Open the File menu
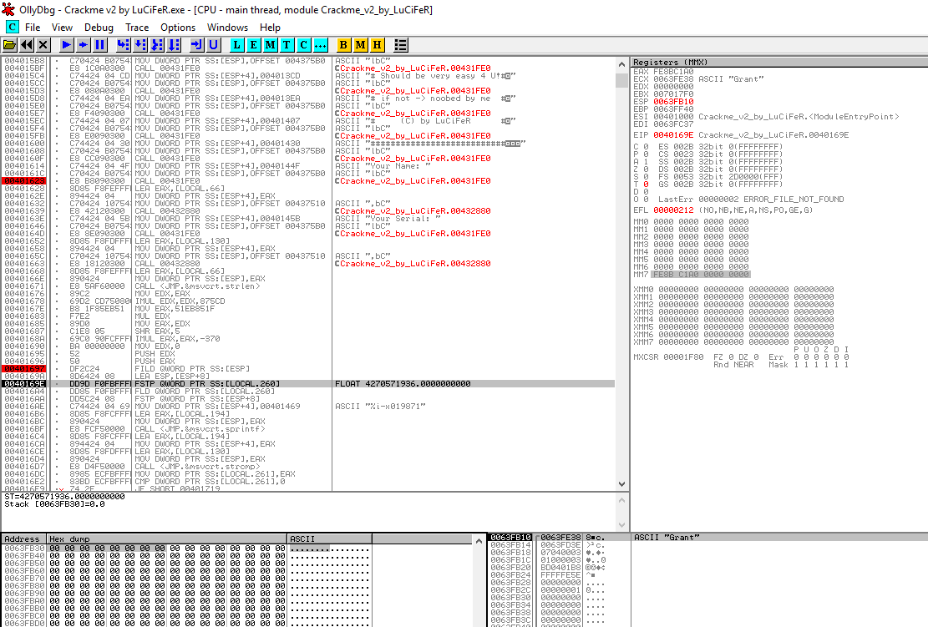The image size is (928, 627). [33, 28]
